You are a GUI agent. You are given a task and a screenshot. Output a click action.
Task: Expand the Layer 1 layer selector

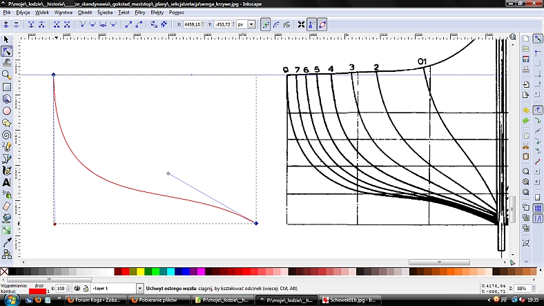click(140, 288)
